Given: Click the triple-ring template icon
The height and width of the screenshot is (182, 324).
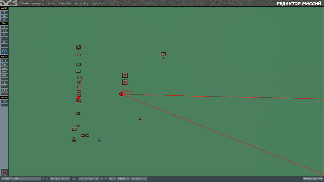Looking at the screenshot, I should pos(4,86).
